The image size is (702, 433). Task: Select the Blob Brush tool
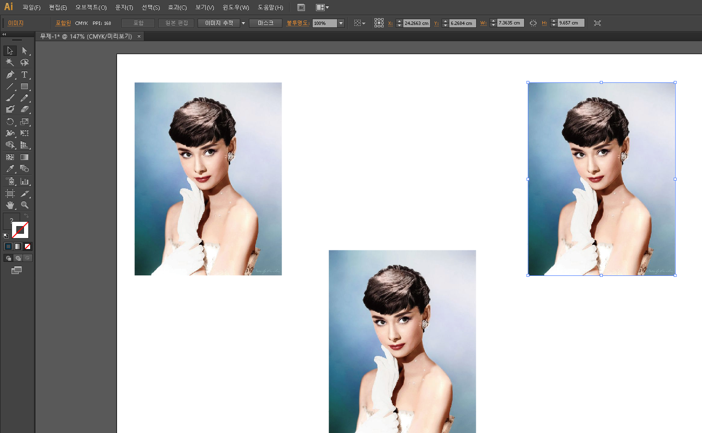(10, 109)
